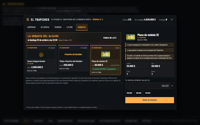Screen dimensions: 200x125
Task: Open the LO MÍO tab
Action: pos(69,27)
